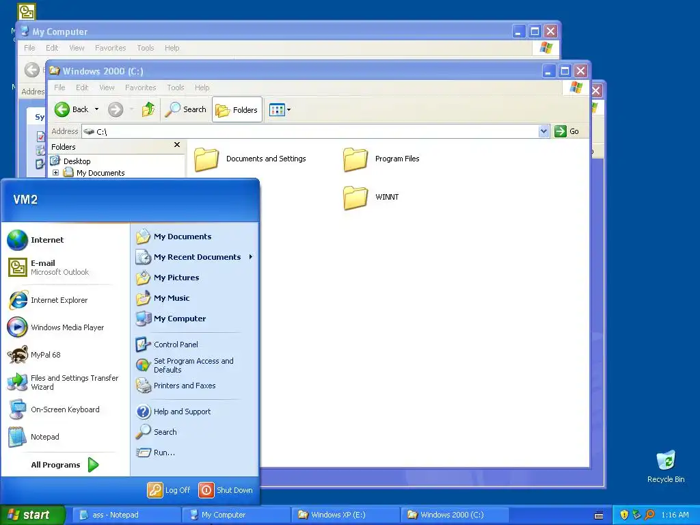Click the Start button
The width and height of the screenshot is (700, 525).
32,515
